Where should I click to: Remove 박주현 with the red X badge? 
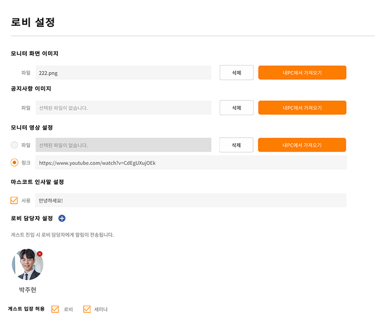(x=40, y=254)
